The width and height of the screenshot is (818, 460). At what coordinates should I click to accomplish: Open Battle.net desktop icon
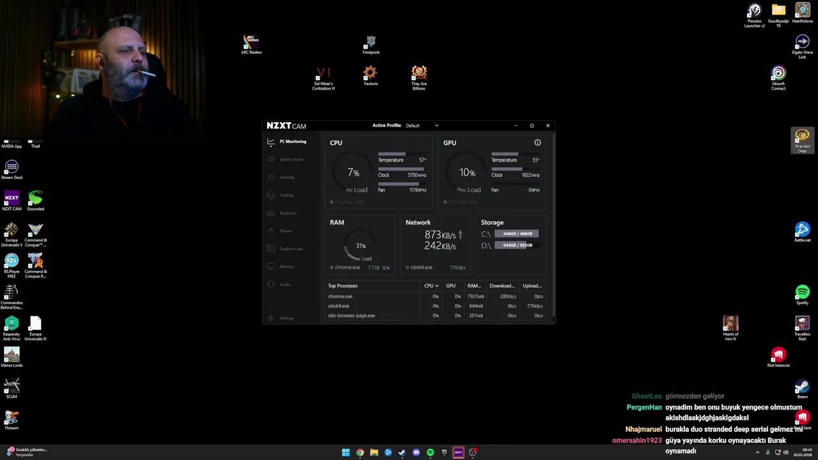coord(803,232)
